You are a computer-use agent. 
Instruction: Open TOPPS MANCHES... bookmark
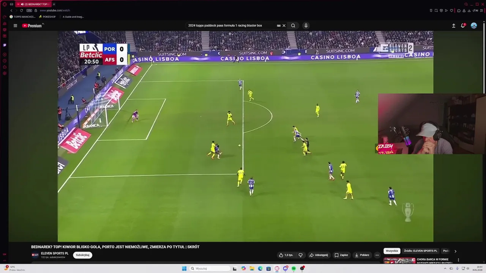[23, 17]
